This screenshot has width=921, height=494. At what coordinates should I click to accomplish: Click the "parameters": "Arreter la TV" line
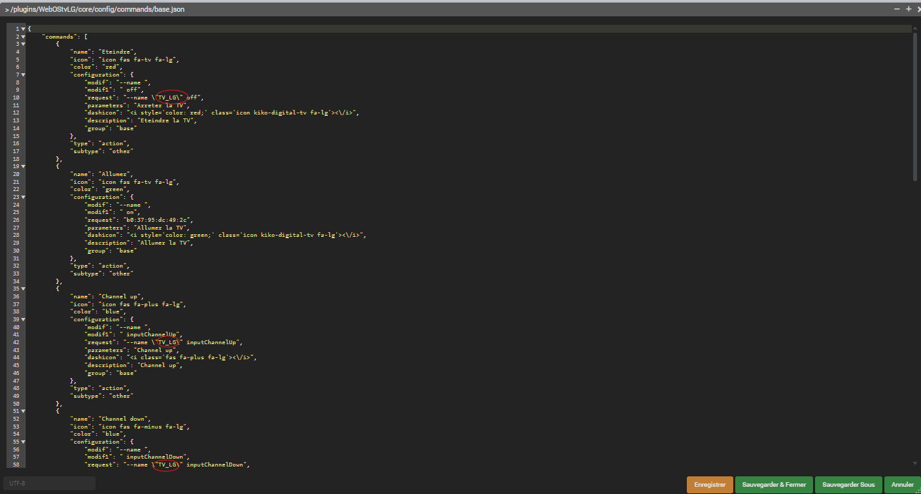coord(137,105)
